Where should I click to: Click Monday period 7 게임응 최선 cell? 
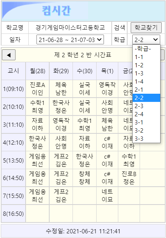coord(38,196)
